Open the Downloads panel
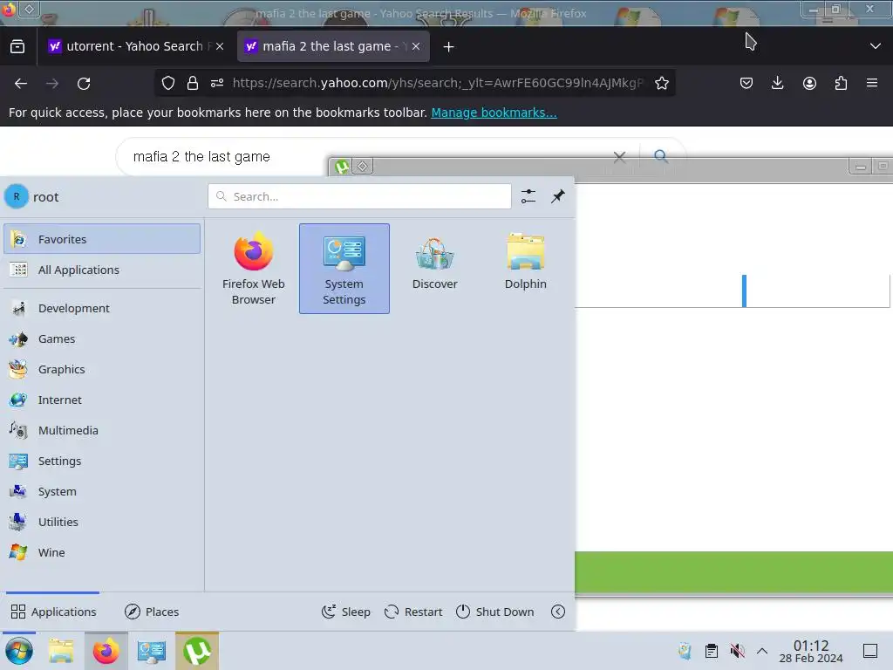Image resolution: width=893 pixels, height=670 pixels. tap(777, 83)
